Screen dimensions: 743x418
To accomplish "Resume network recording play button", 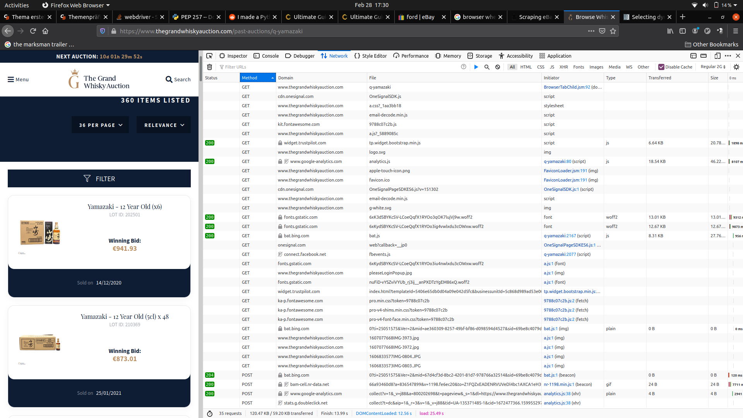I will pos(476,67).
